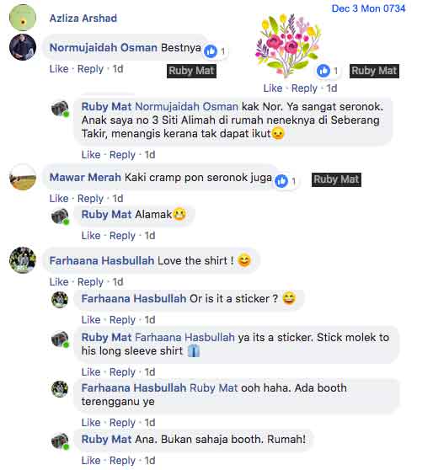This screenshot has height=470, width=433.
Task: Open Mawar Merah's profile avatar
Action: click(x=23, y=177)
